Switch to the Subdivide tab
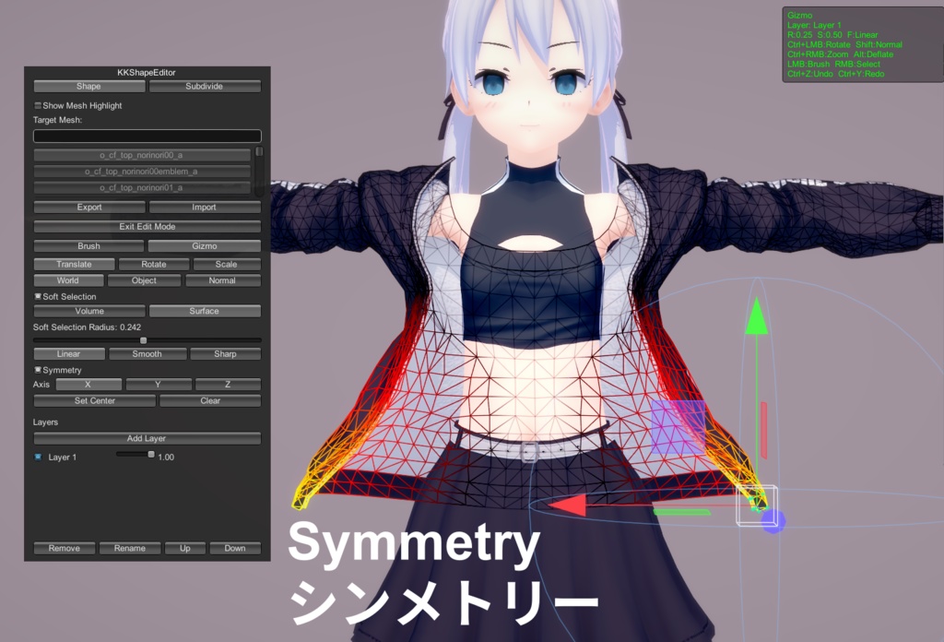The image size is (944, 642). [205, 85]
